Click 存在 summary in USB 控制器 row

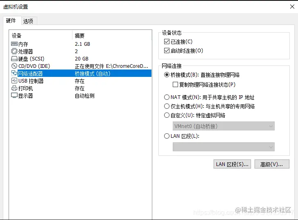click(80, 81)
